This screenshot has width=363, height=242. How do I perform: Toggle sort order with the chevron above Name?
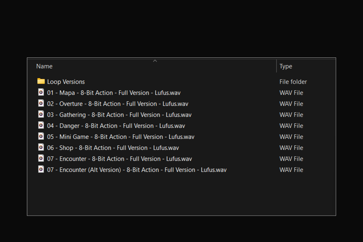tap(155, 61)
